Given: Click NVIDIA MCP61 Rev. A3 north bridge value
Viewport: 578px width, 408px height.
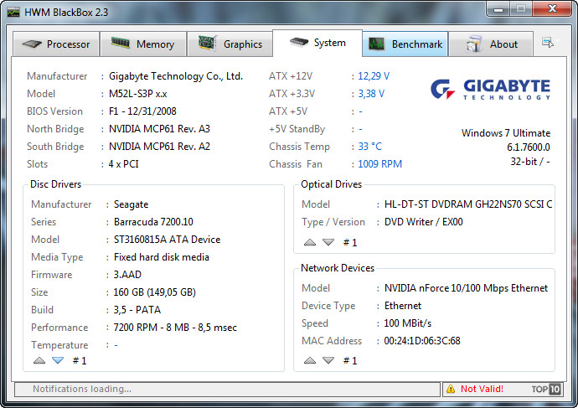Looking at the screenshot, I should tap(159, 129).
